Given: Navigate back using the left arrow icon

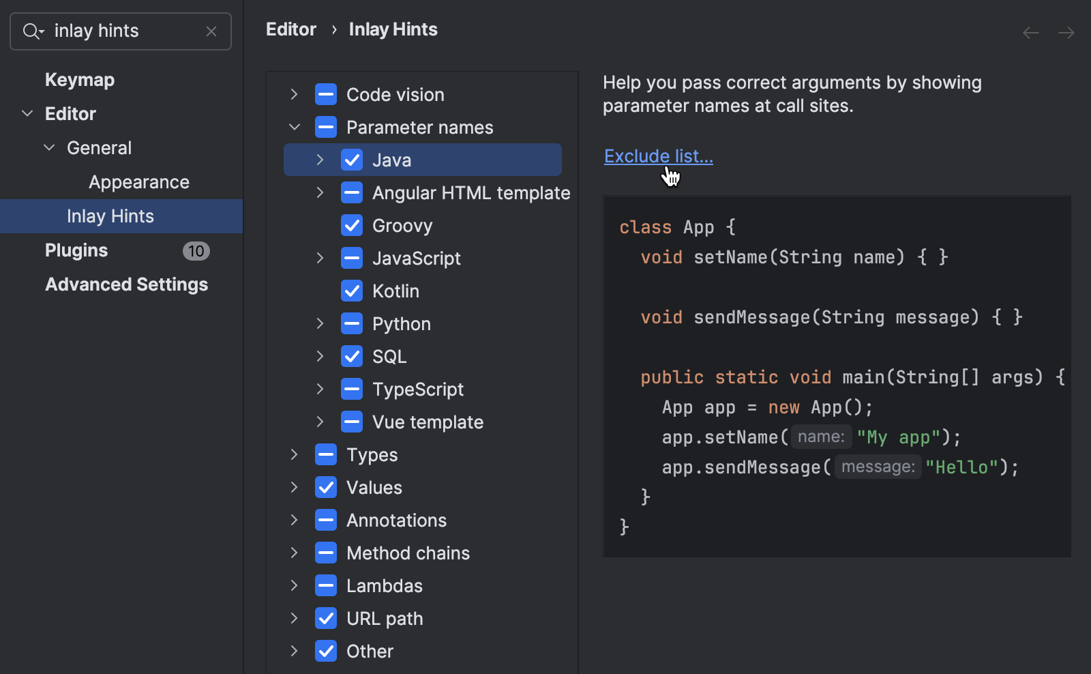Looking at the screenshot, I should pyautogui.click(x=1030, y=32).
